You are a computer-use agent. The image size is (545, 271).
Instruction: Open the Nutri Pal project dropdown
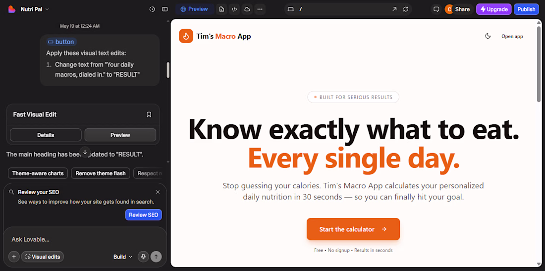[35, 9]
